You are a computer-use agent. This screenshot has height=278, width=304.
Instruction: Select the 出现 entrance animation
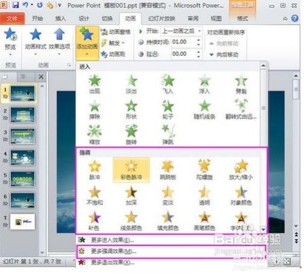(95, 84)
